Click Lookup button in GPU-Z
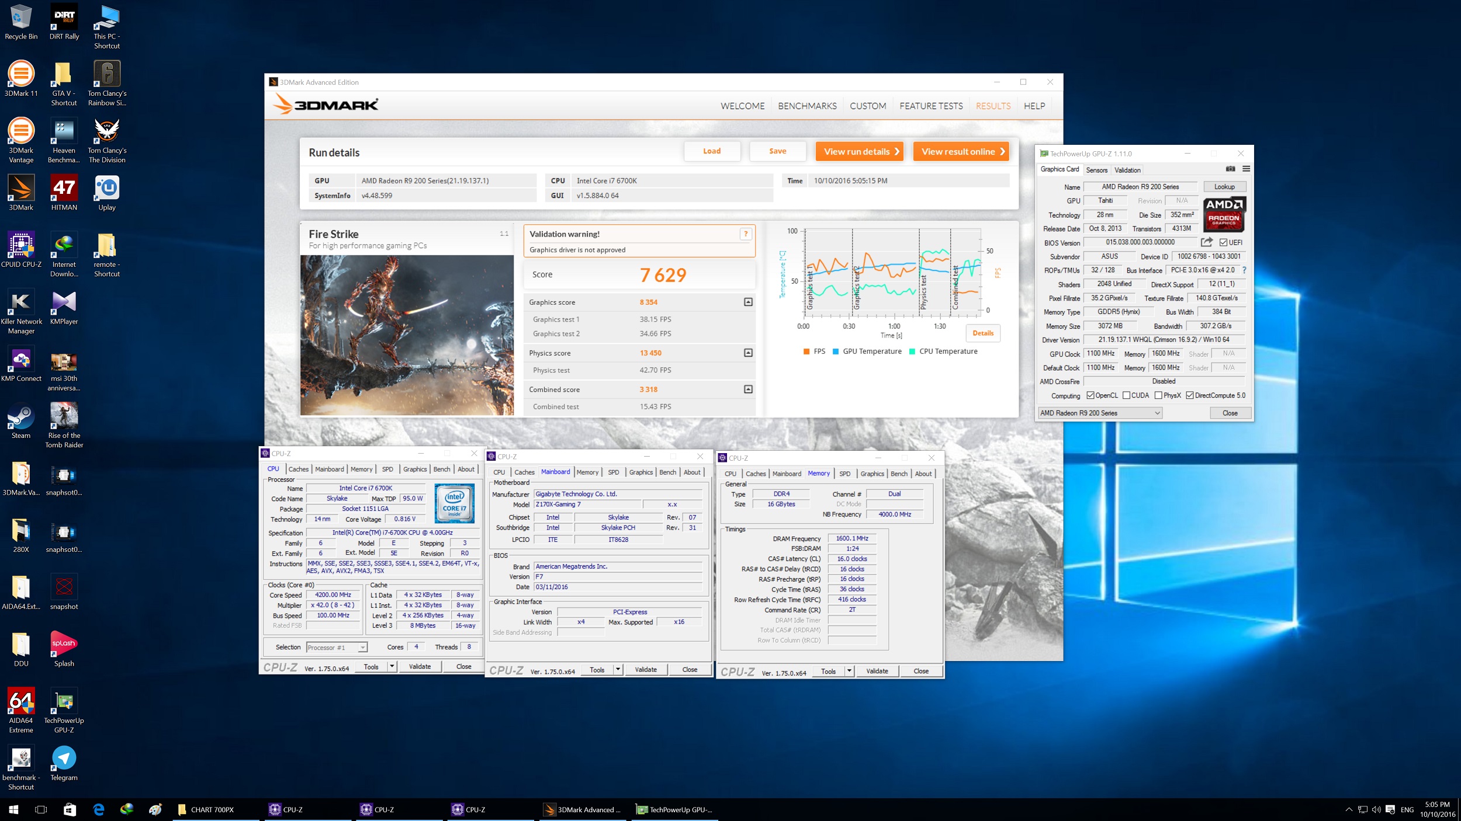Viewport: 1461px width, 821px height. [1224, 187]
